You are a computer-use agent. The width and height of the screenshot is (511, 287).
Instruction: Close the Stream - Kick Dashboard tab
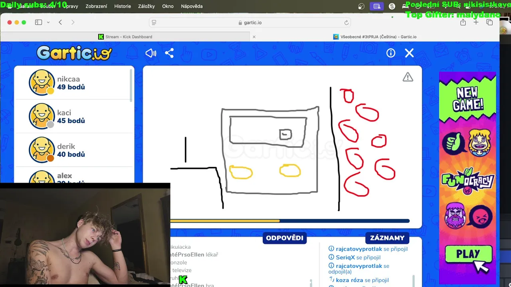(x=254, y=37)
